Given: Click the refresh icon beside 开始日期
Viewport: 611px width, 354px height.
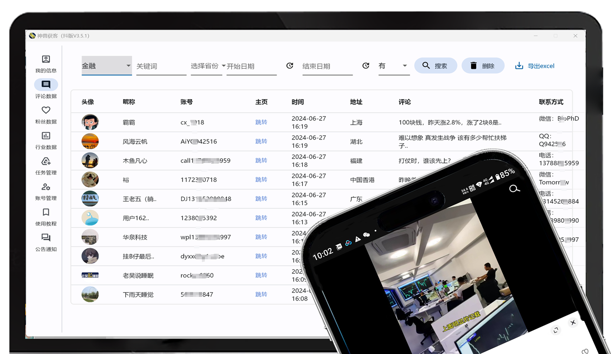Looking at the screenshot, I should (x=290, y=66).
